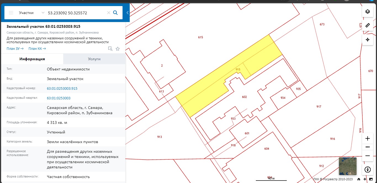Click the window icon in the map footer
The height and width of the screenshot is (183, 377).
(x=371, y=179)
